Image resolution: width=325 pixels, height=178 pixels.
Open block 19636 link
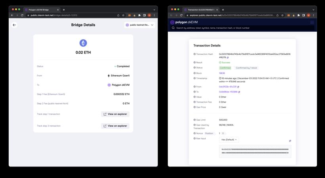(x=222, y=73)
